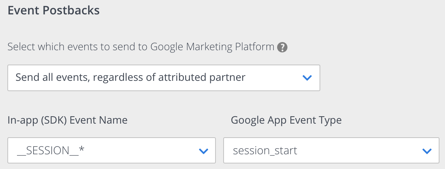Click the "Google App Event Type" label

tap(286, 120)
